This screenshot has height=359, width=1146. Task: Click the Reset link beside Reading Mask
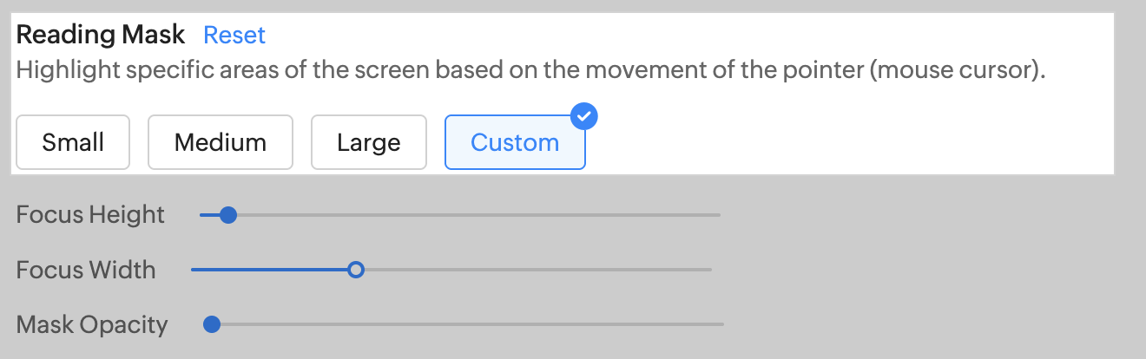(x=234, y=36)
